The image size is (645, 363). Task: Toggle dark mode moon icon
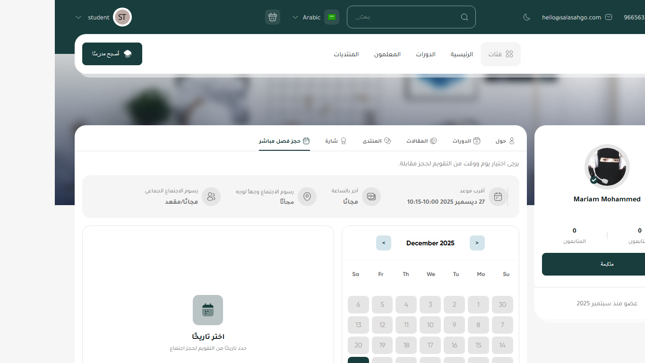click(527, 17)
